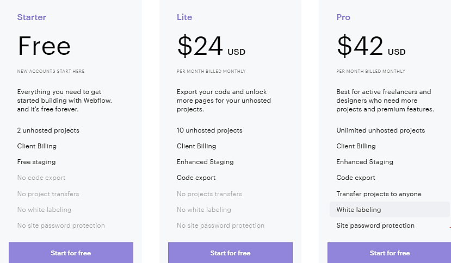Click 10 unhosted projects in Lite

(x=209, y=130)
